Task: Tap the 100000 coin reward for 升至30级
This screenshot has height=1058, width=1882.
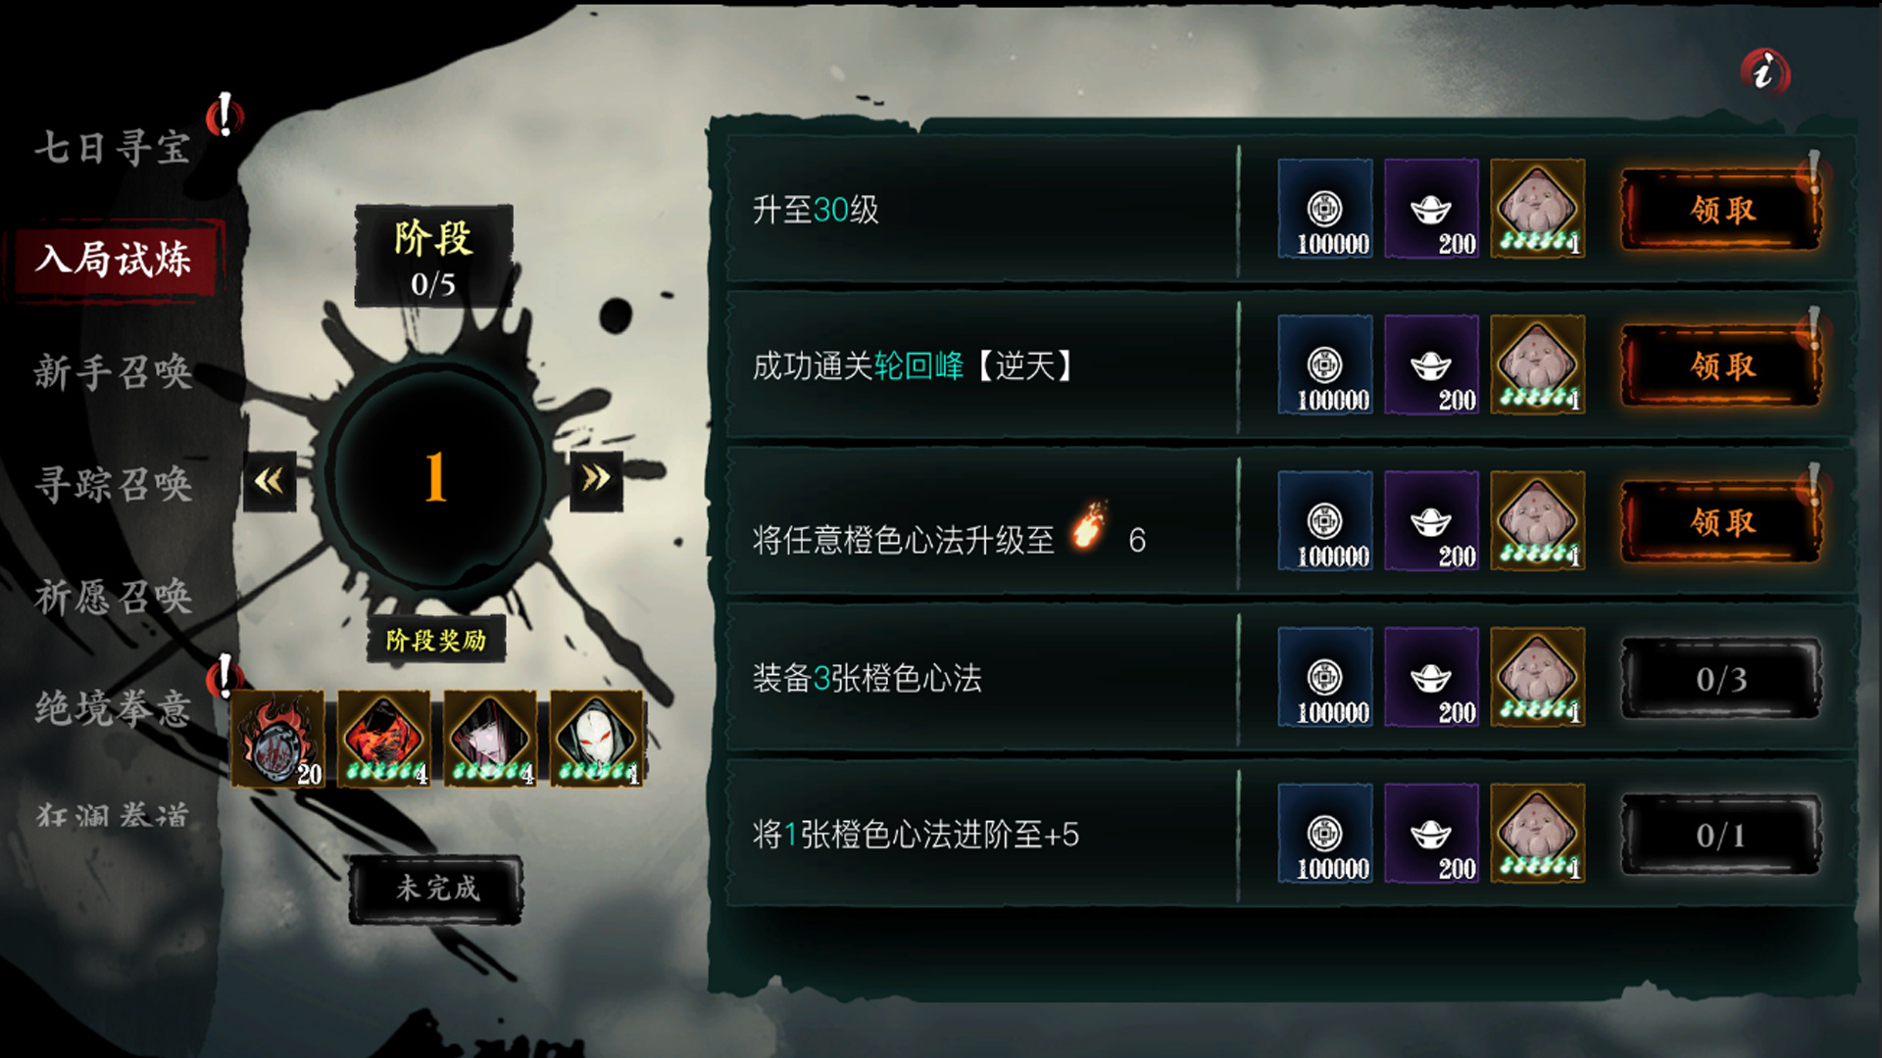Action: [1325, 210]
